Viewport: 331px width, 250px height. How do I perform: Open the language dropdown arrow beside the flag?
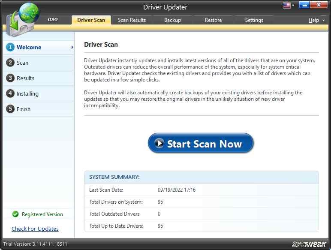tap(293, 6)
